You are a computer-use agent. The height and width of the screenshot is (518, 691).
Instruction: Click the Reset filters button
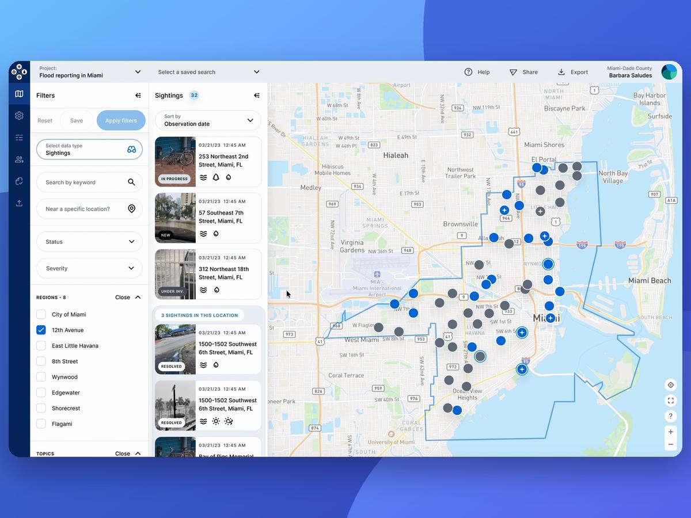point(45,121)
